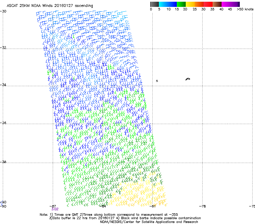Click the -32 latitude axis label

point(3,48)
